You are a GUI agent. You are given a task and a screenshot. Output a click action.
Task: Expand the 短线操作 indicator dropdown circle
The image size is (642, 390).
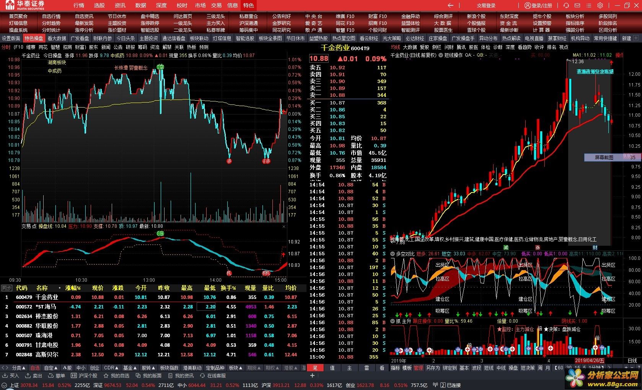(x=441, y=55)
